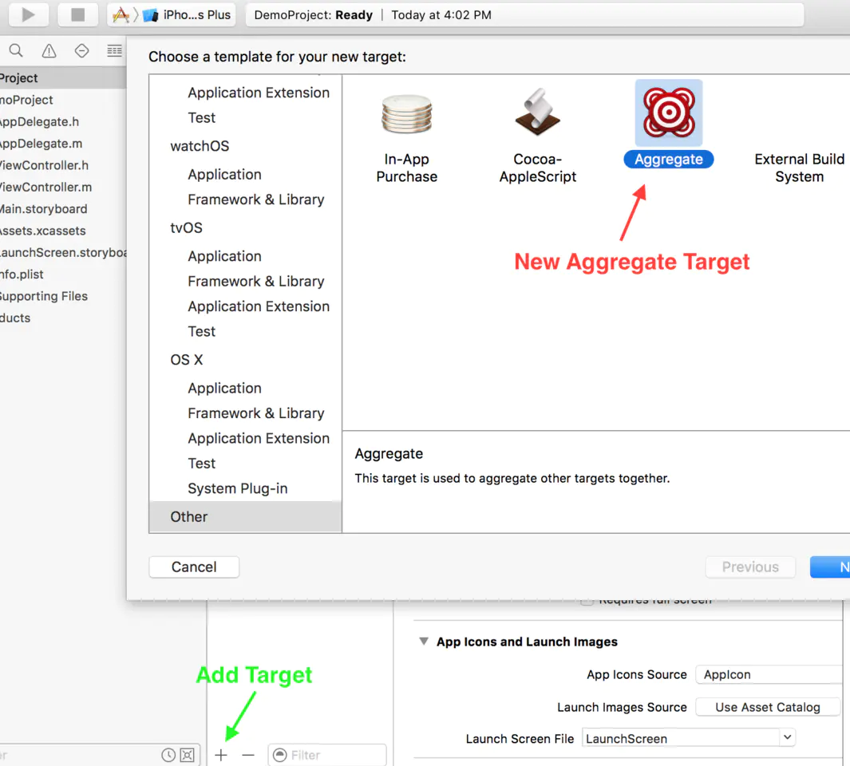Choose watchOS Framework & Library category
The height and width of the screenshot is (766, 850).
256,199
